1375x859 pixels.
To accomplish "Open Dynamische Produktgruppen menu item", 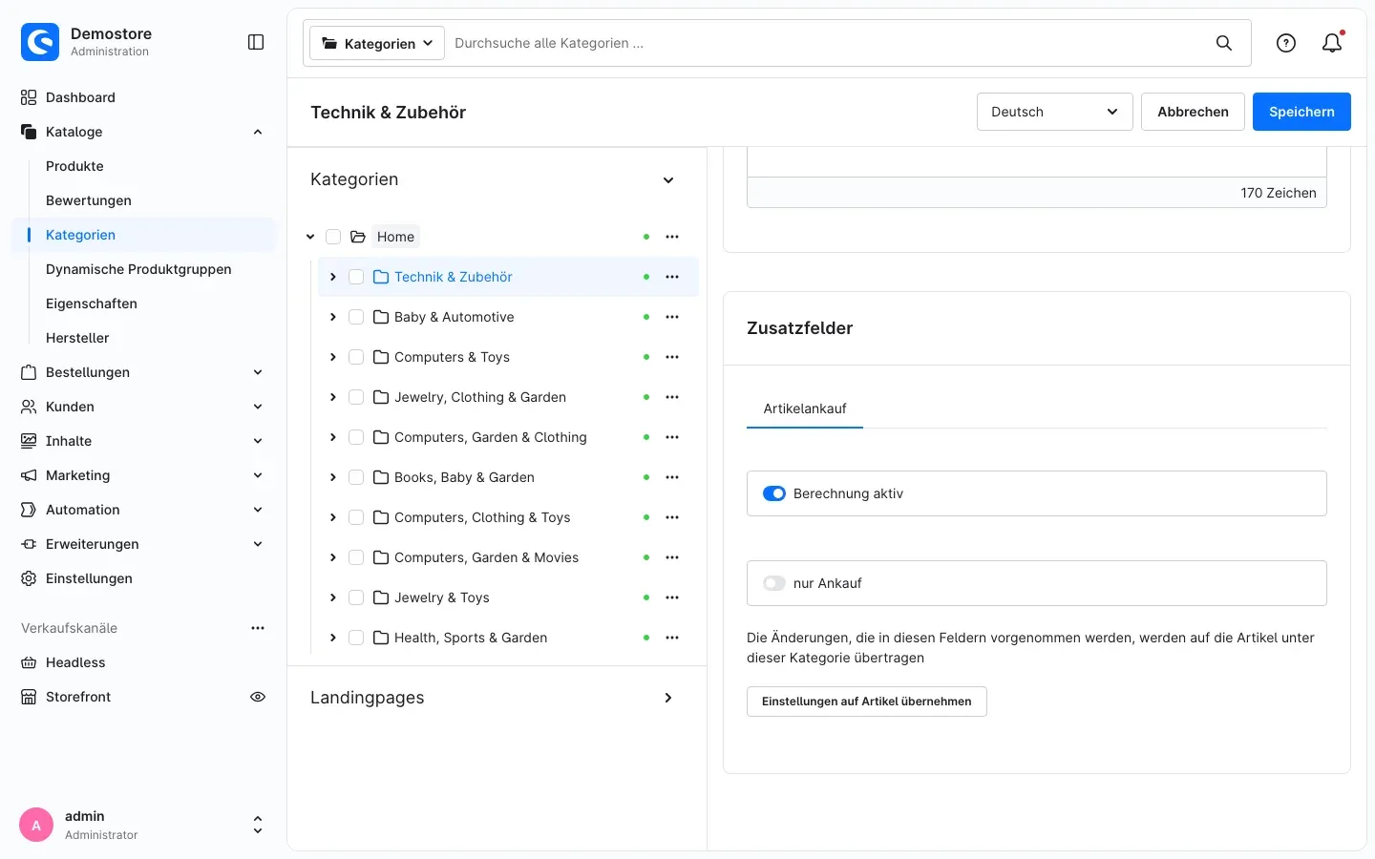I will click(x=138, y=269).
